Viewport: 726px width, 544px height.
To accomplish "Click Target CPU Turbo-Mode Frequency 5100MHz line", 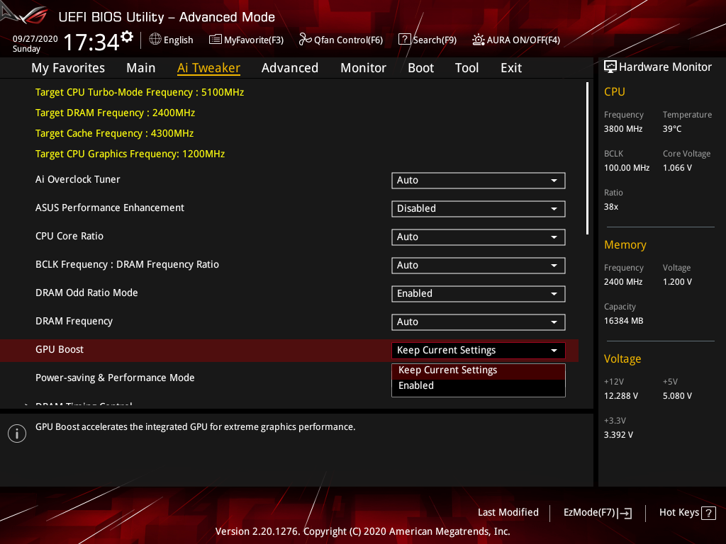I will (x=140, y=93).
